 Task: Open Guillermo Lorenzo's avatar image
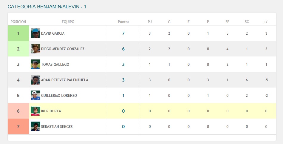click(35, 96)
